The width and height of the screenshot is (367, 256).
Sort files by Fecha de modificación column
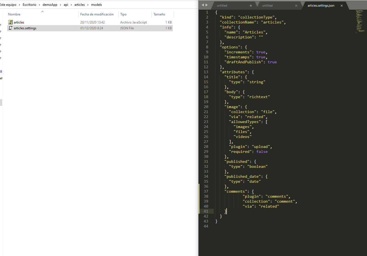[x=97, y=14]
